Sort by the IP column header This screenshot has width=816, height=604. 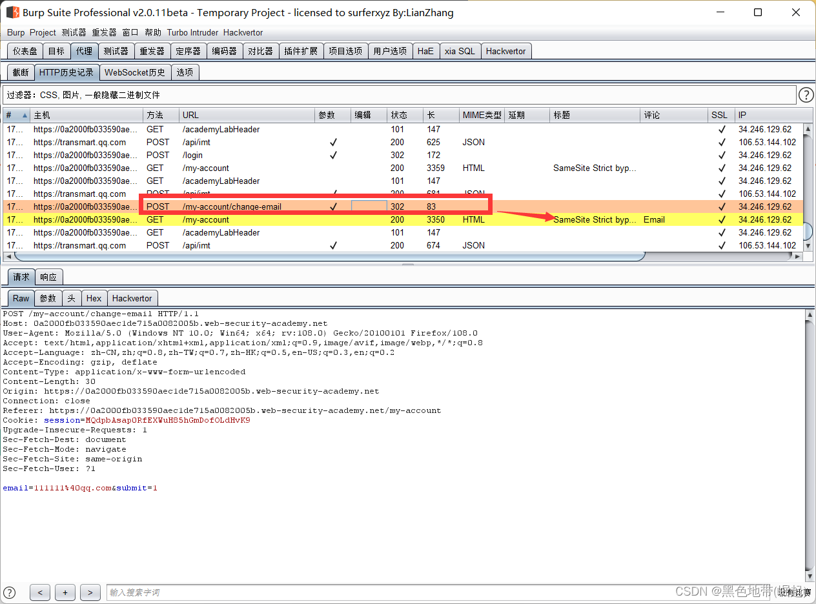click(770, 115)
